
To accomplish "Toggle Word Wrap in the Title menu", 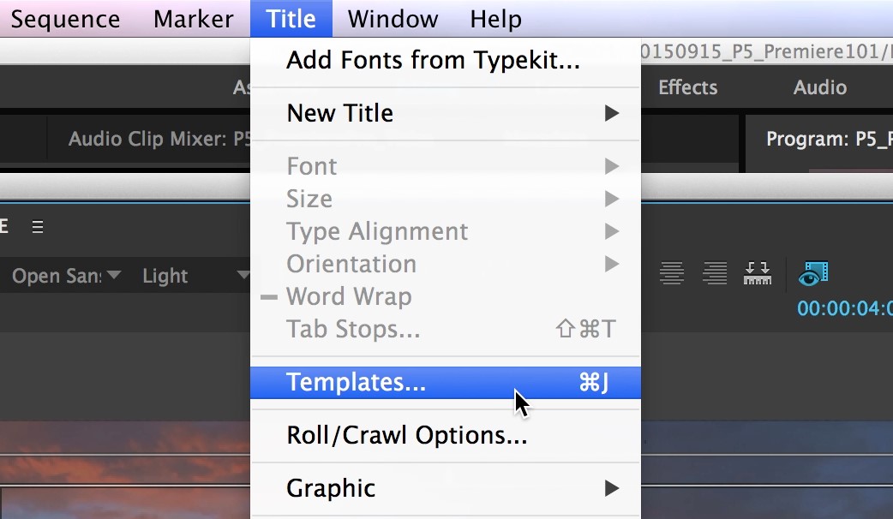I will pos(349,296).
